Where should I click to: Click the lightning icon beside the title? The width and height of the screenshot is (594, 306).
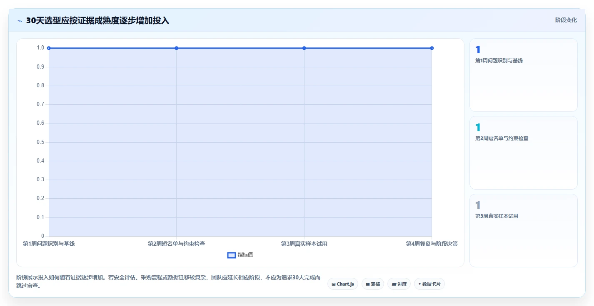tap(20, 20)
